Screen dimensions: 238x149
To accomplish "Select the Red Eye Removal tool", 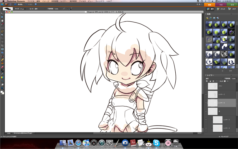I will [2, 56].
